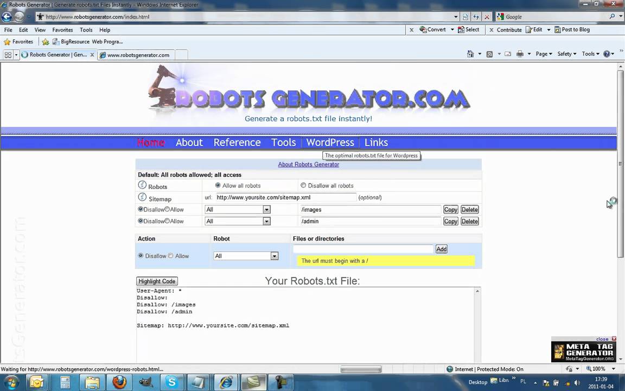Open Firefox from the taskbar

click(x=119, y=382)
